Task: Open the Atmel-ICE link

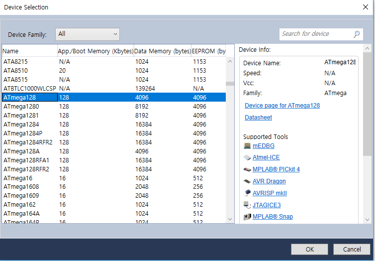Action: click(266, 157)
